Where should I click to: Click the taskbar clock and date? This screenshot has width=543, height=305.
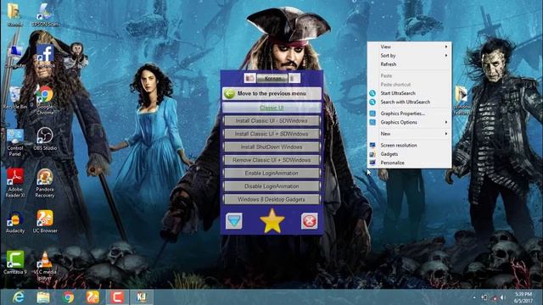pos(523,297)
